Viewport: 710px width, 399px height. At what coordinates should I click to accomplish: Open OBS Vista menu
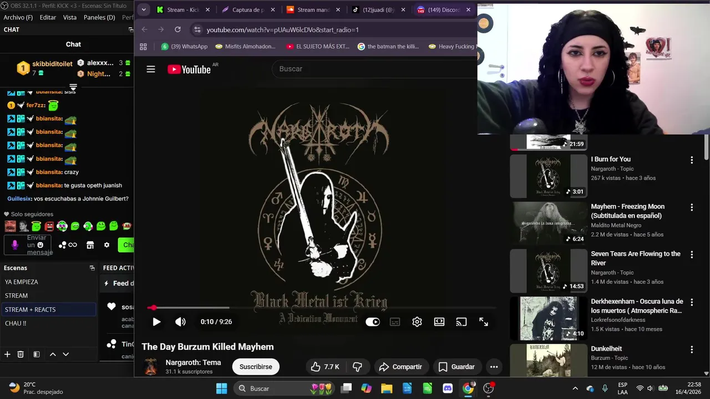[x=70, y=17]
